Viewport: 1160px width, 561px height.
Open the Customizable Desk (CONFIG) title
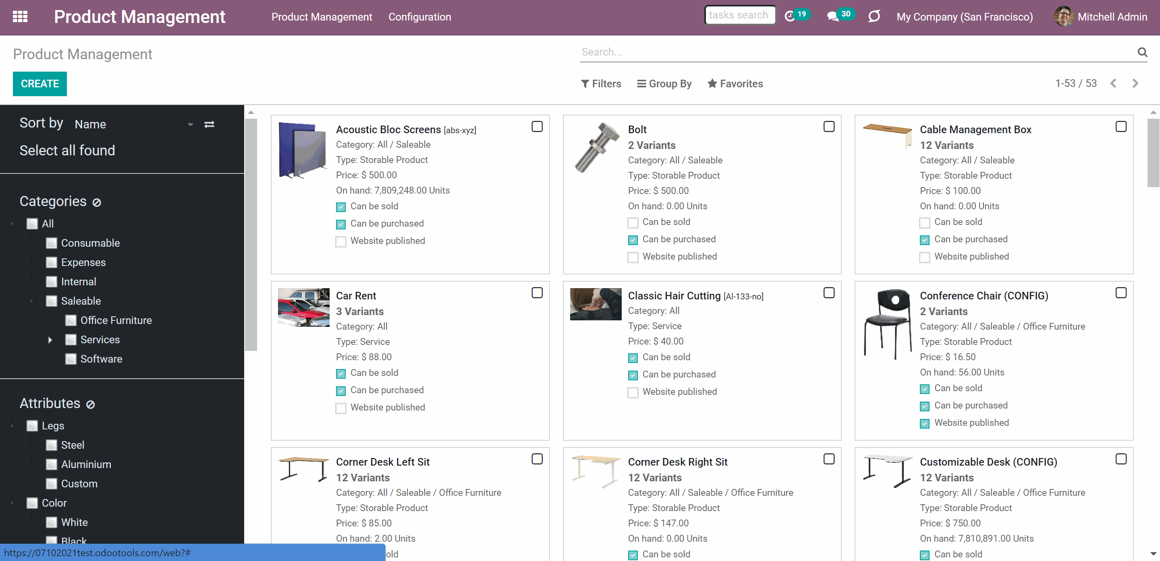pyautogui.click(x=988, y=462)
